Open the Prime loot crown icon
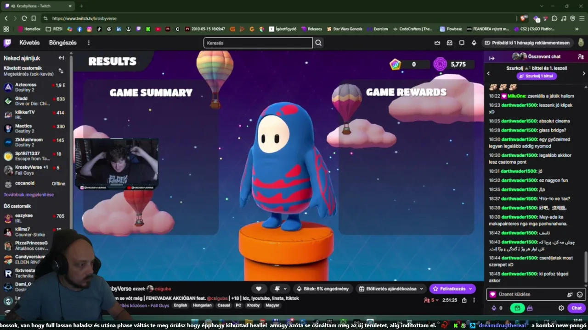Image resolution: width=588 pixels, height=330 pixels. pyautogui.click(x=437, y=43)
